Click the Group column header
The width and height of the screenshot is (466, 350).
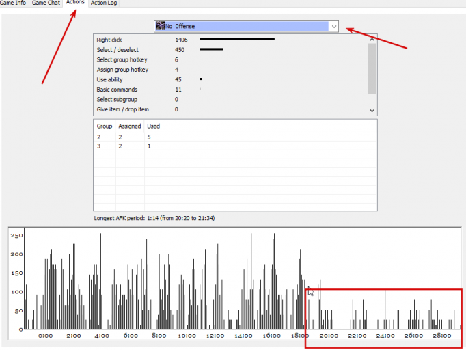(105, 126)
